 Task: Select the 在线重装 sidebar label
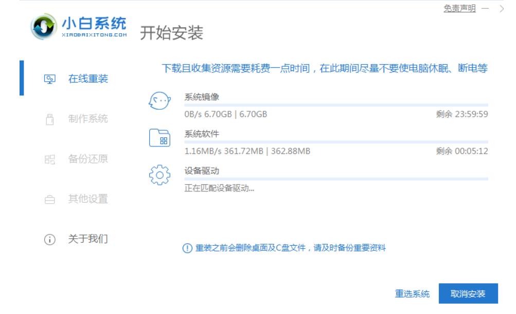pyautogui.click(x=88, y=79)
